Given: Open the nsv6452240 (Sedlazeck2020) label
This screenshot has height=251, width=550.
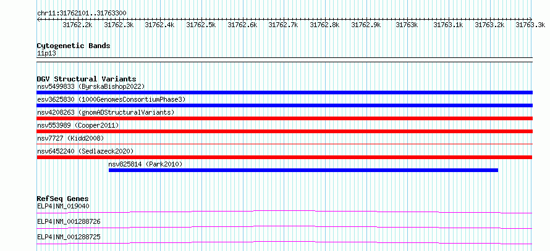Looking at the screenshot, I should click(x=85, y=151).
